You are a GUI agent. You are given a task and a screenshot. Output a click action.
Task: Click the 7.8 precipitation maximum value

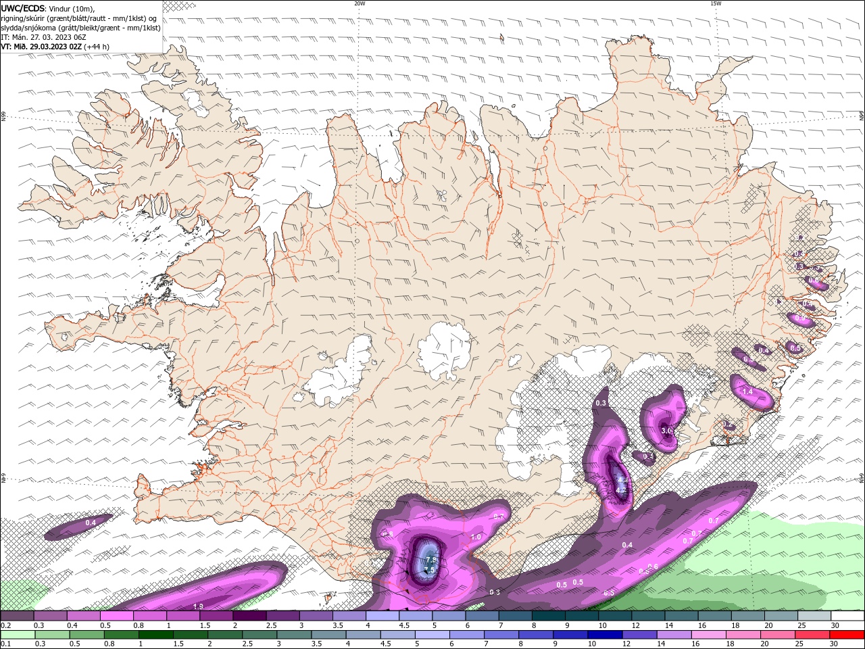431,560
